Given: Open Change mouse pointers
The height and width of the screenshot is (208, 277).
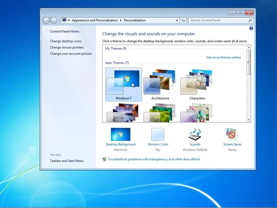Looking at the screenshot, I should tap(67, 47).
